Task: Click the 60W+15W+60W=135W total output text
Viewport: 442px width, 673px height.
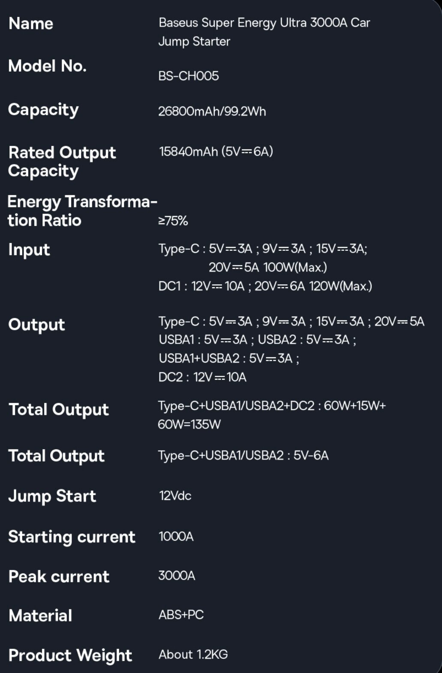Action: [x=271, y=415]
